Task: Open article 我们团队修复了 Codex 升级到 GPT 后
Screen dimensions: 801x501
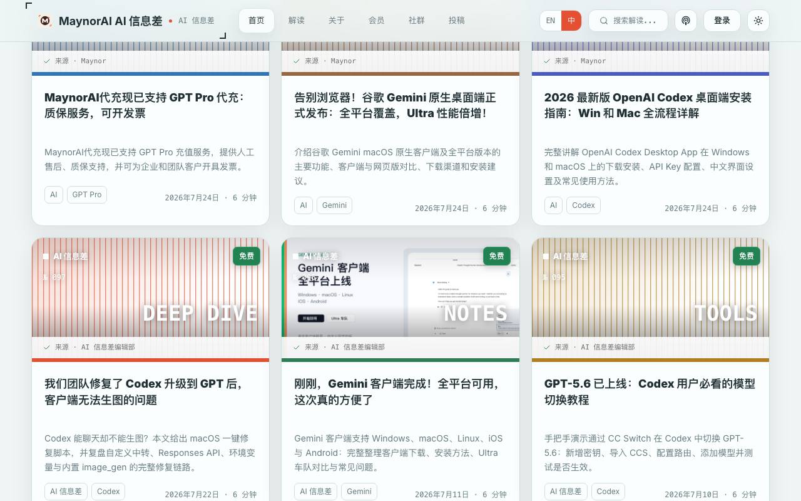Action: pos(143,391)
